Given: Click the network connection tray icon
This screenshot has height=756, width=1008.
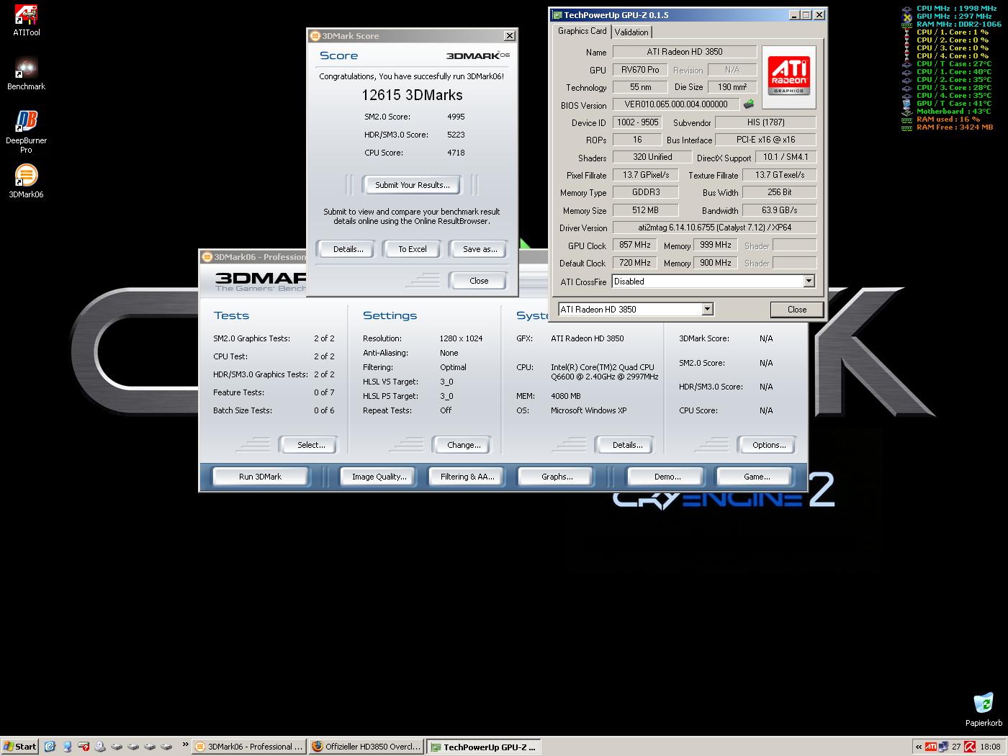Looking at the screenshot, I should point(943,747).
